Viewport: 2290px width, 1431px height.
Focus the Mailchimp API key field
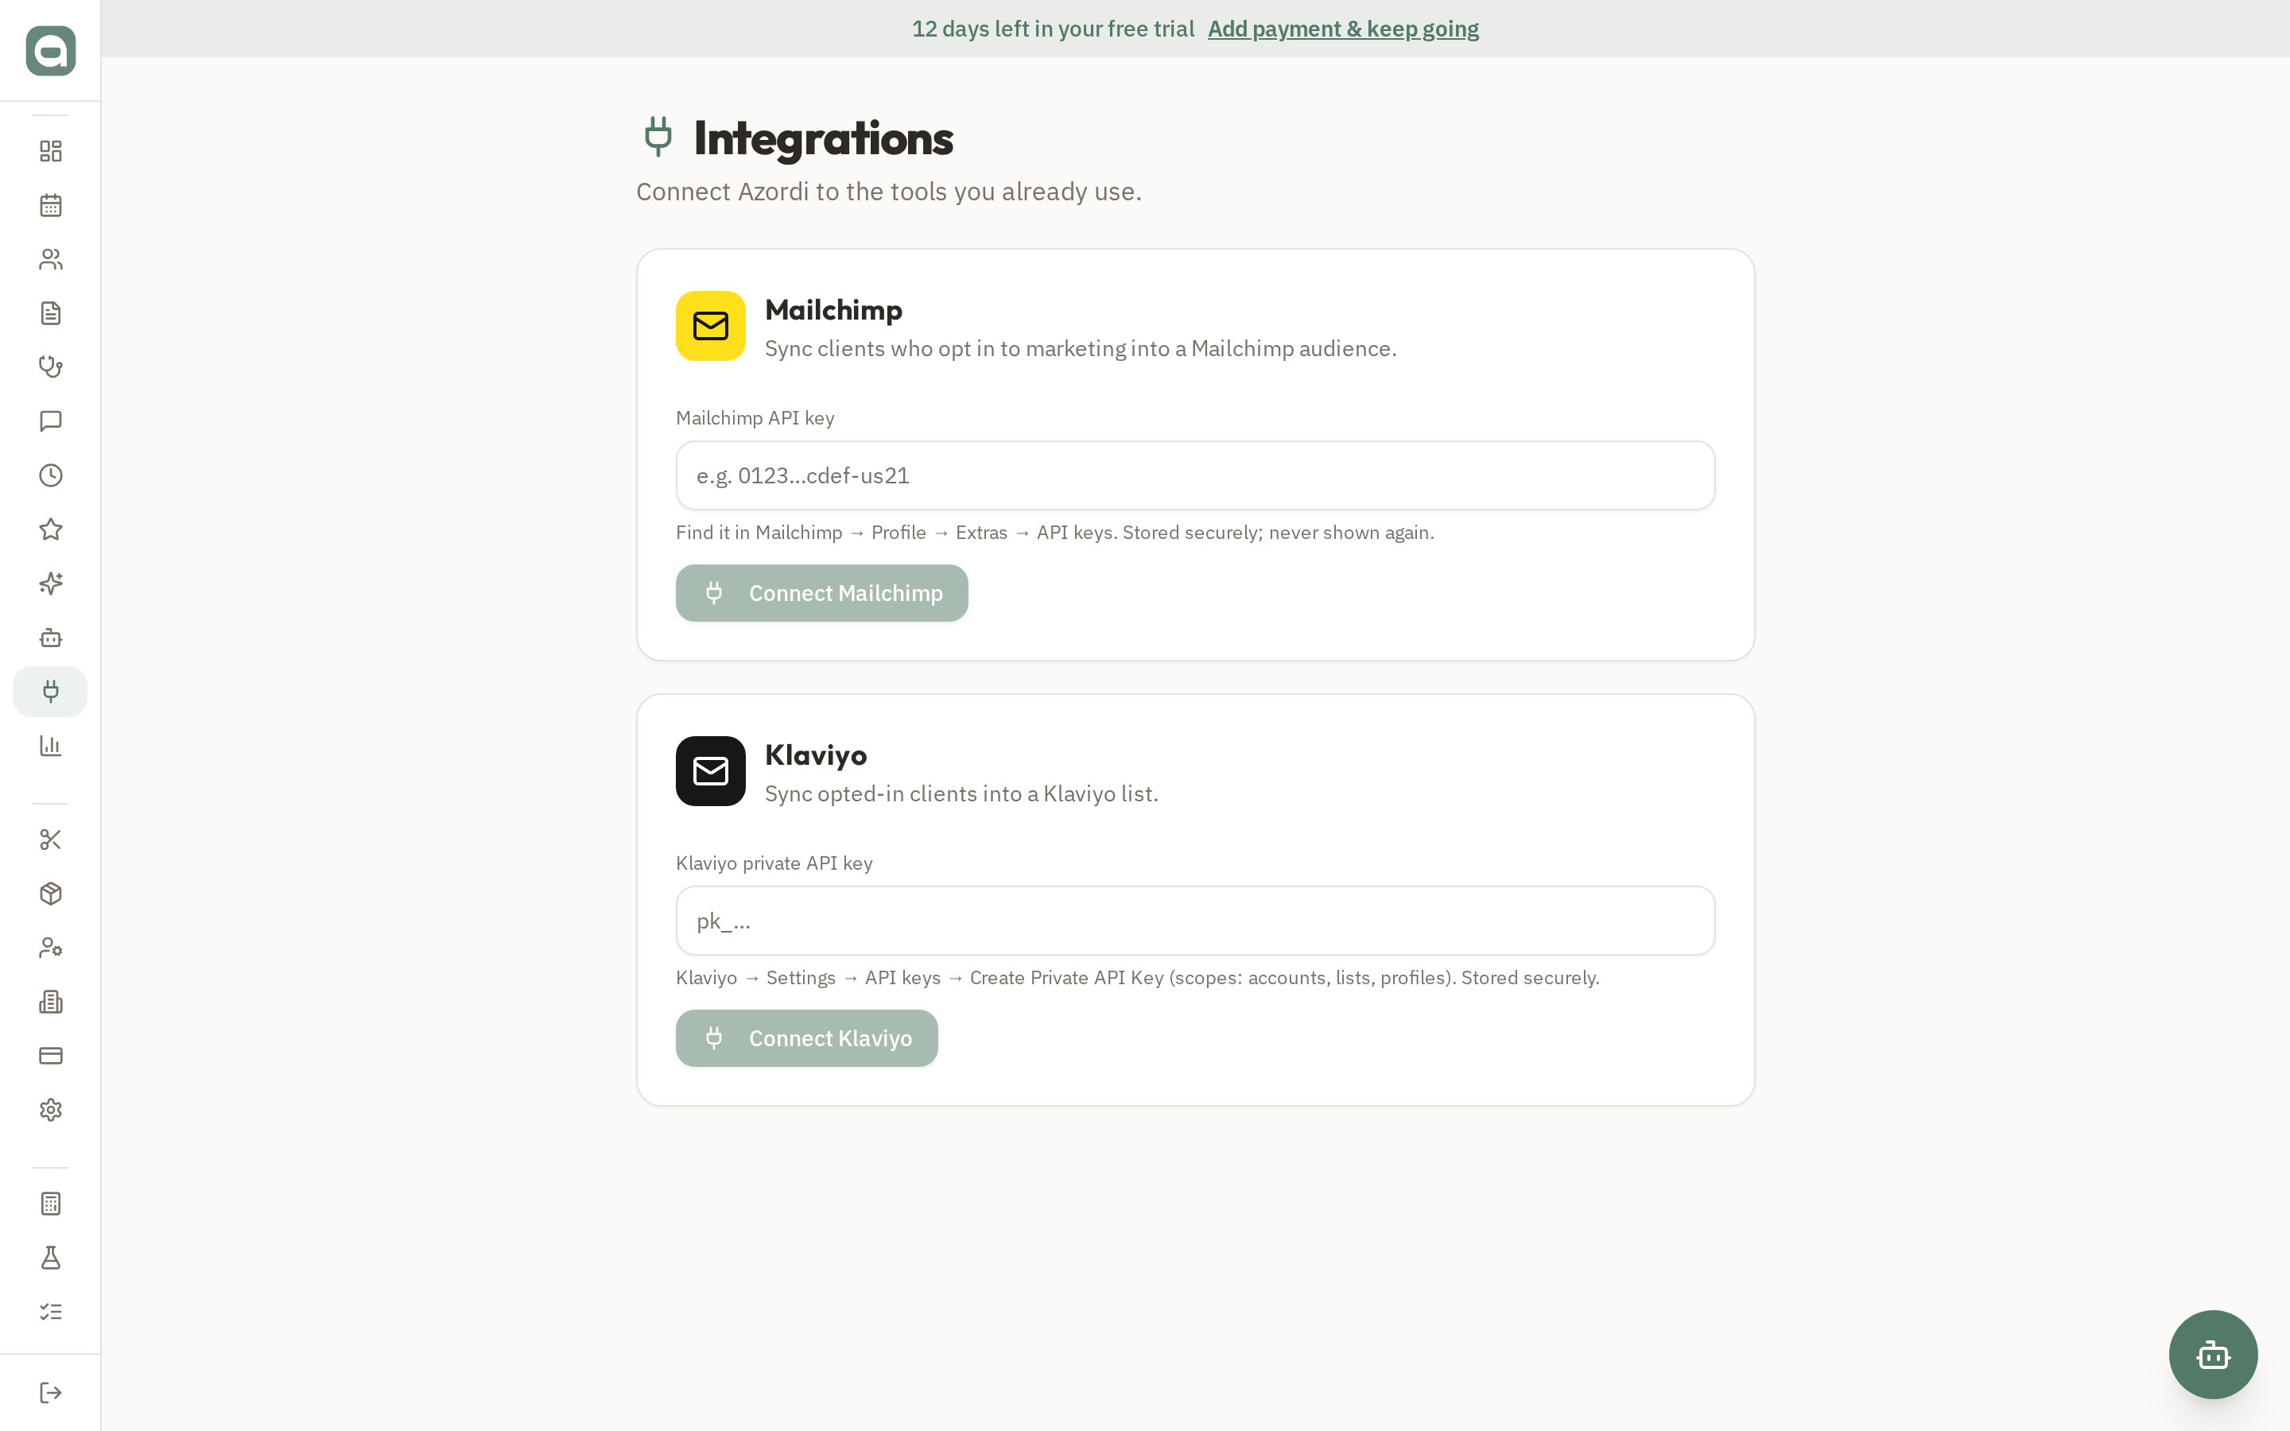(1195, 475)
